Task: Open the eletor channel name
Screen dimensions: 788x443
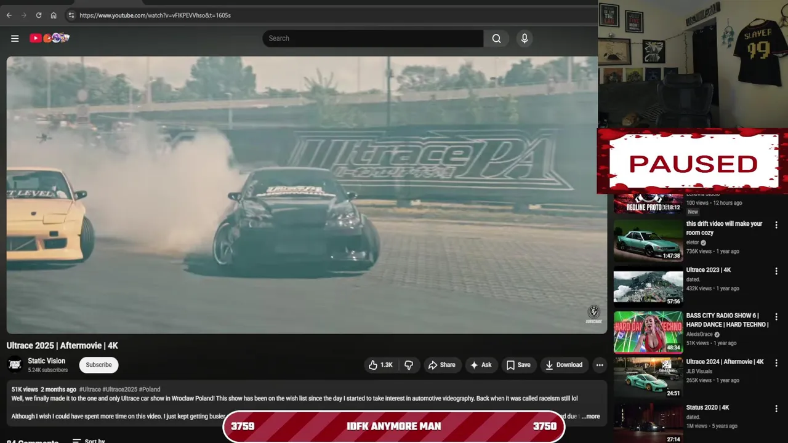Action: [x=693, y=242]
